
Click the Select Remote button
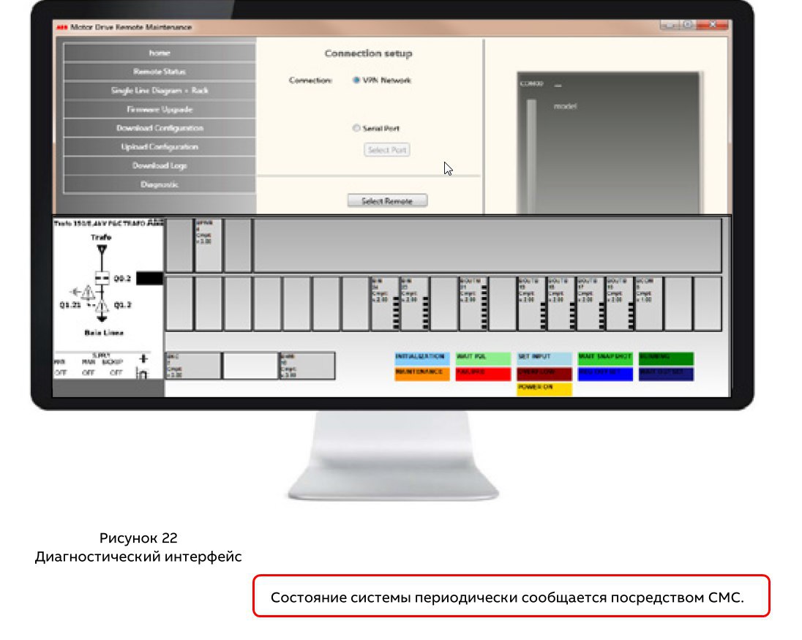point(387,201)
